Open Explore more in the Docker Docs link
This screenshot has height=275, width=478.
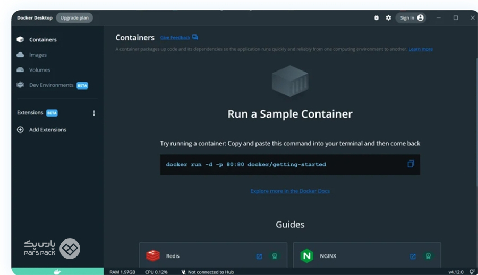coord(290,191)
